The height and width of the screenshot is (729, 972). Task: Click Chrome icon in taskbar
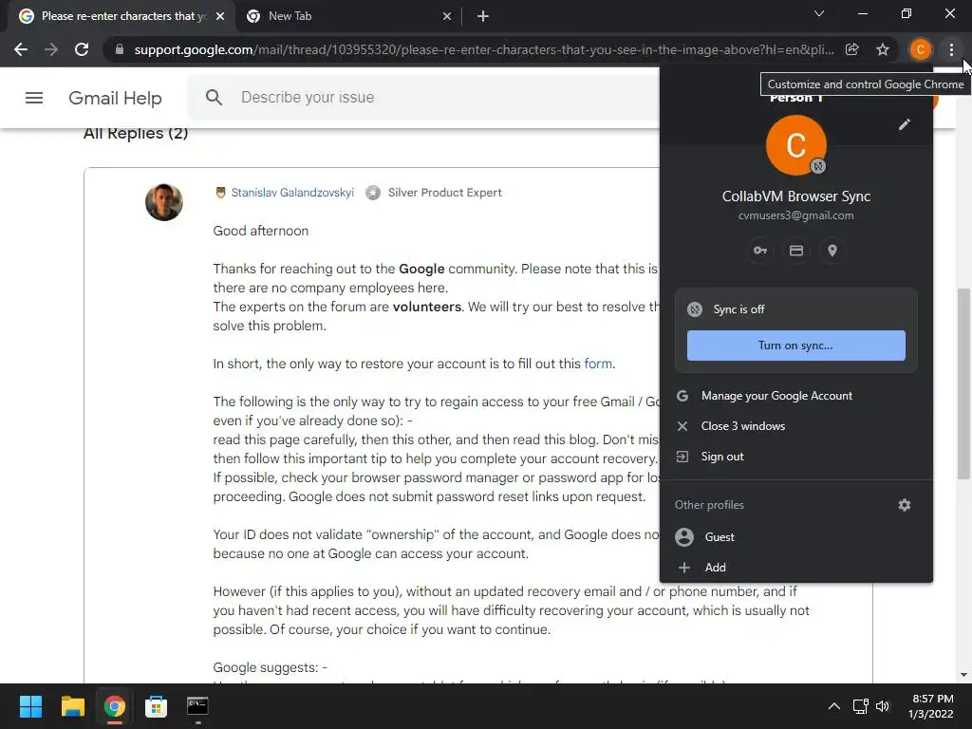[114, 706]
